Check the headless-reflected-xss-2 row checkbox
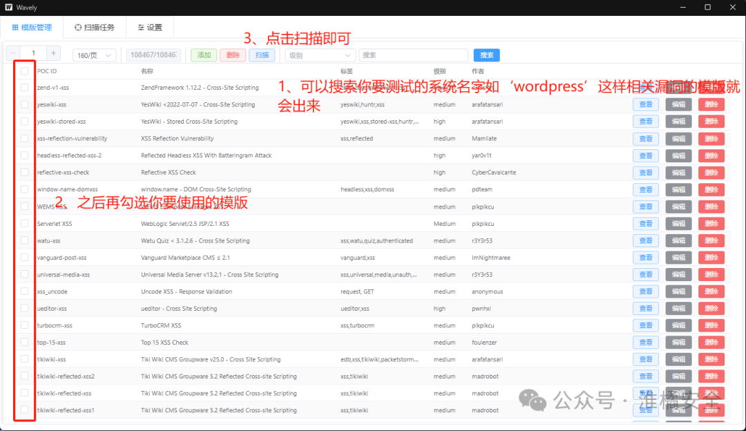Screen dimensions: 746x431 pyautogui.click(x=25, y=155)
